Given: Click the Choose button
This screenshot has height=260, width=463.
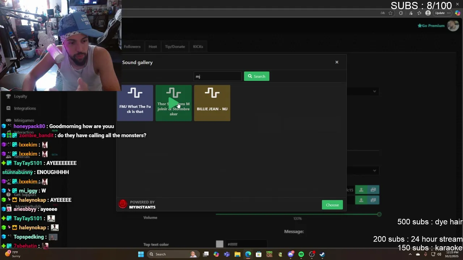Looking at the screenshot, I should (x=332, y=205).
